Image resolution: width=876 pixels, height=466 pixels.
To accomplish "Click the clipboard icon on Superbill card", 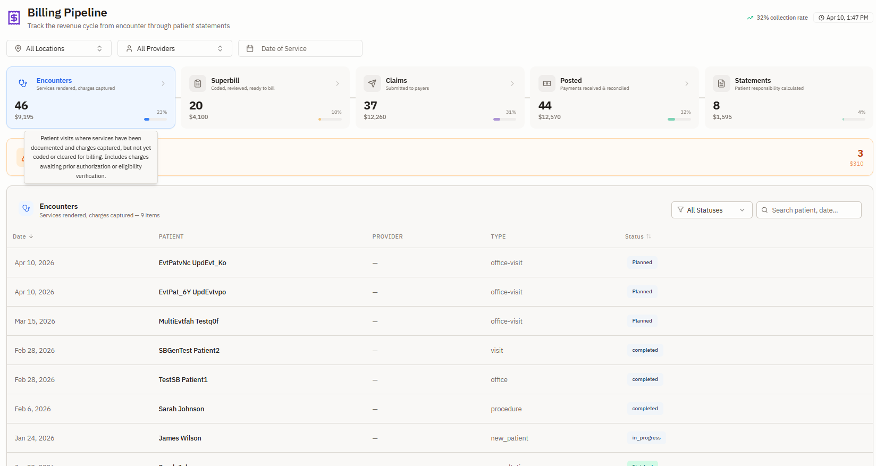I will click(198, 83).
